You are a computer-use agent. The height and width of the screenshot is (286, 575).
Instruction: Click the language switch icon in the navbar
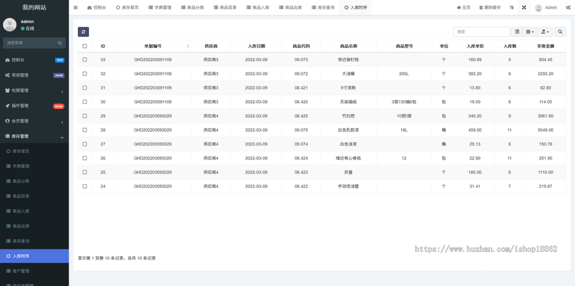click(x=511, y=7)
